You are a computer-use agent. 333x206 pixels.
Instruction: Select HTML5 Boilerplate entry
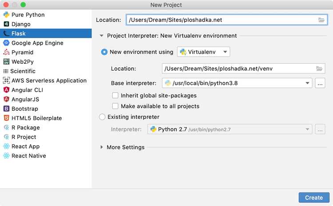46,118
